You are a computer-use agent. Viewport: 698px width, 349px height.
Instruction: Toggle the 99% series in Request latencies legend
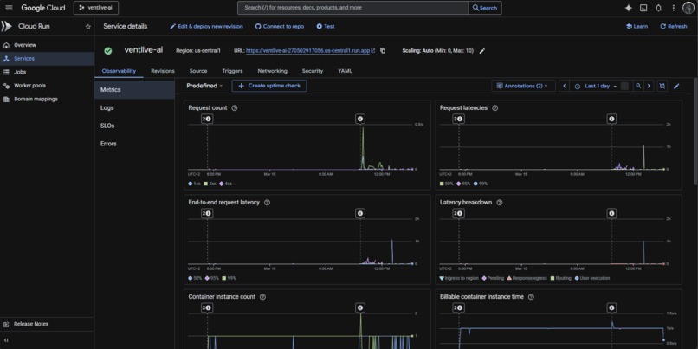pyautogui.click(x=480, y=184)
